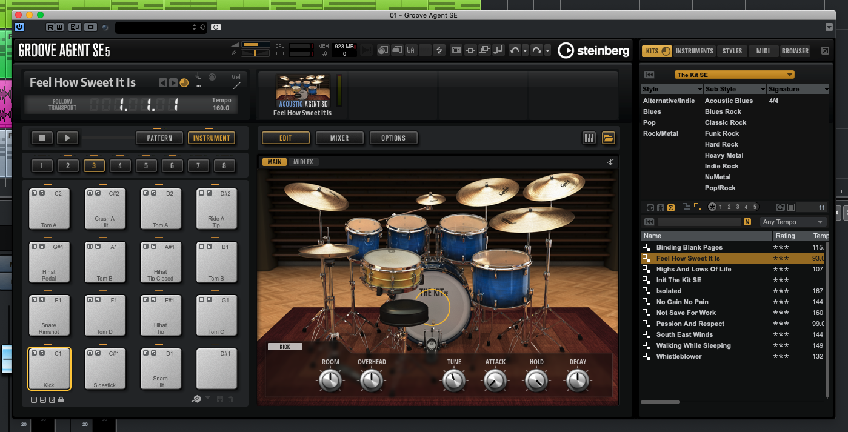This screenshot has width=848, height=432.
Task: Toggle the plug-in power bypass button
Action: pyautogui.click(x=19, y=27)
